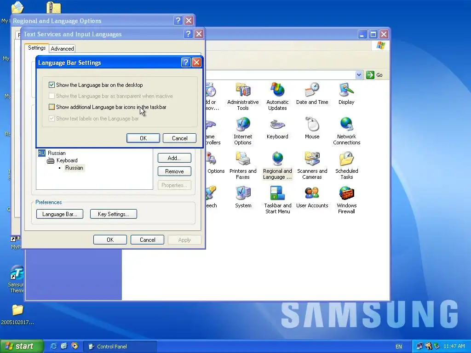Click the Key Settings... button
This screenshot has height=353, width=471.
click(114, 214)
